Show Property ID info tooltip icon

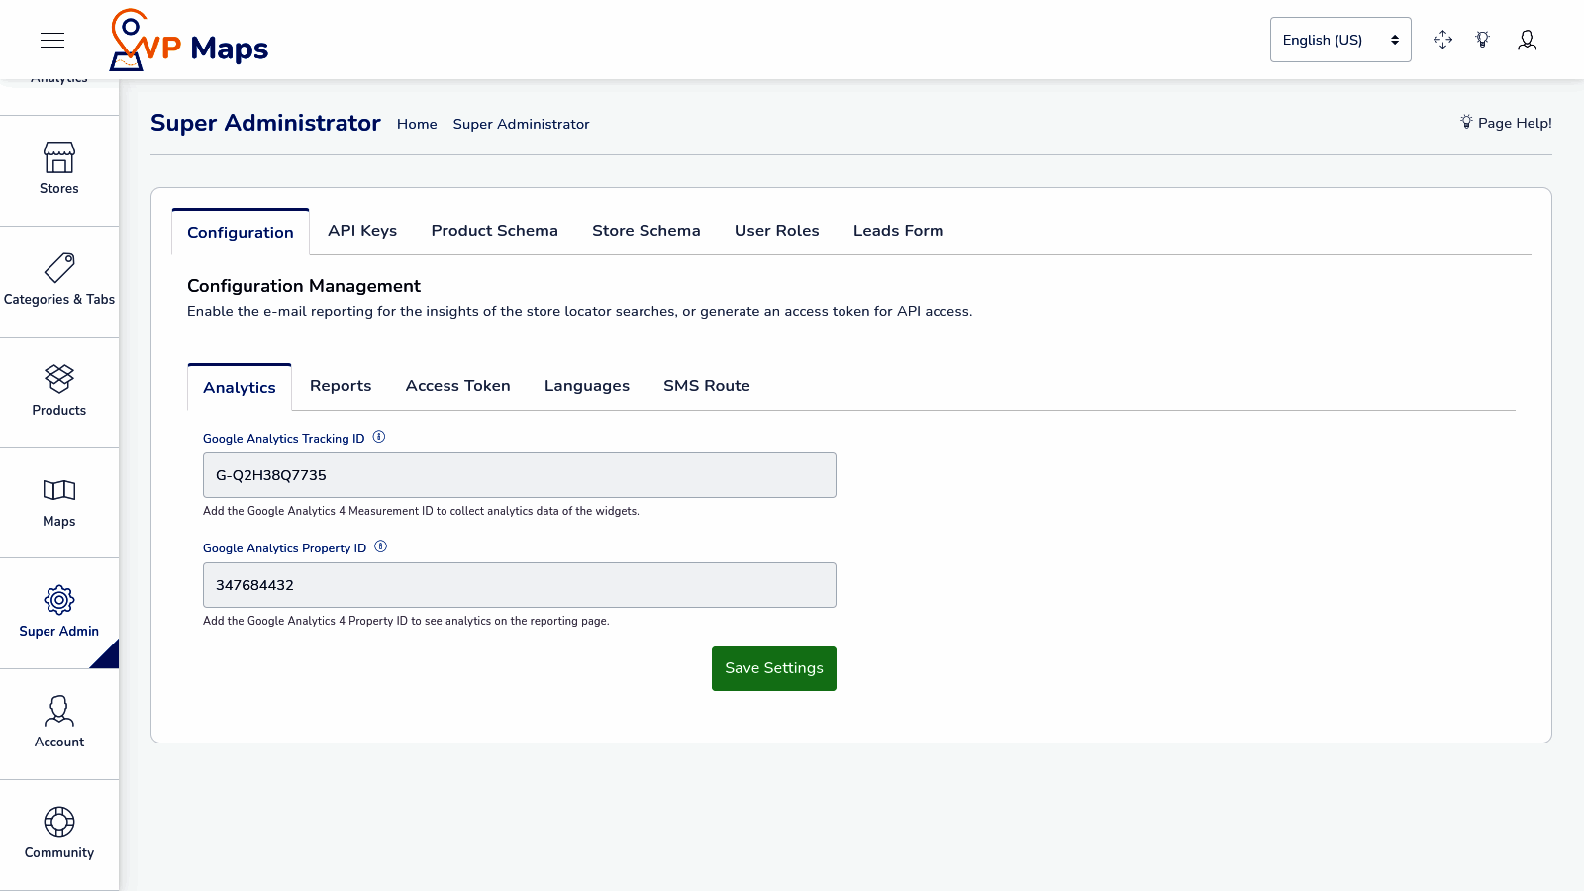[381, 546]
